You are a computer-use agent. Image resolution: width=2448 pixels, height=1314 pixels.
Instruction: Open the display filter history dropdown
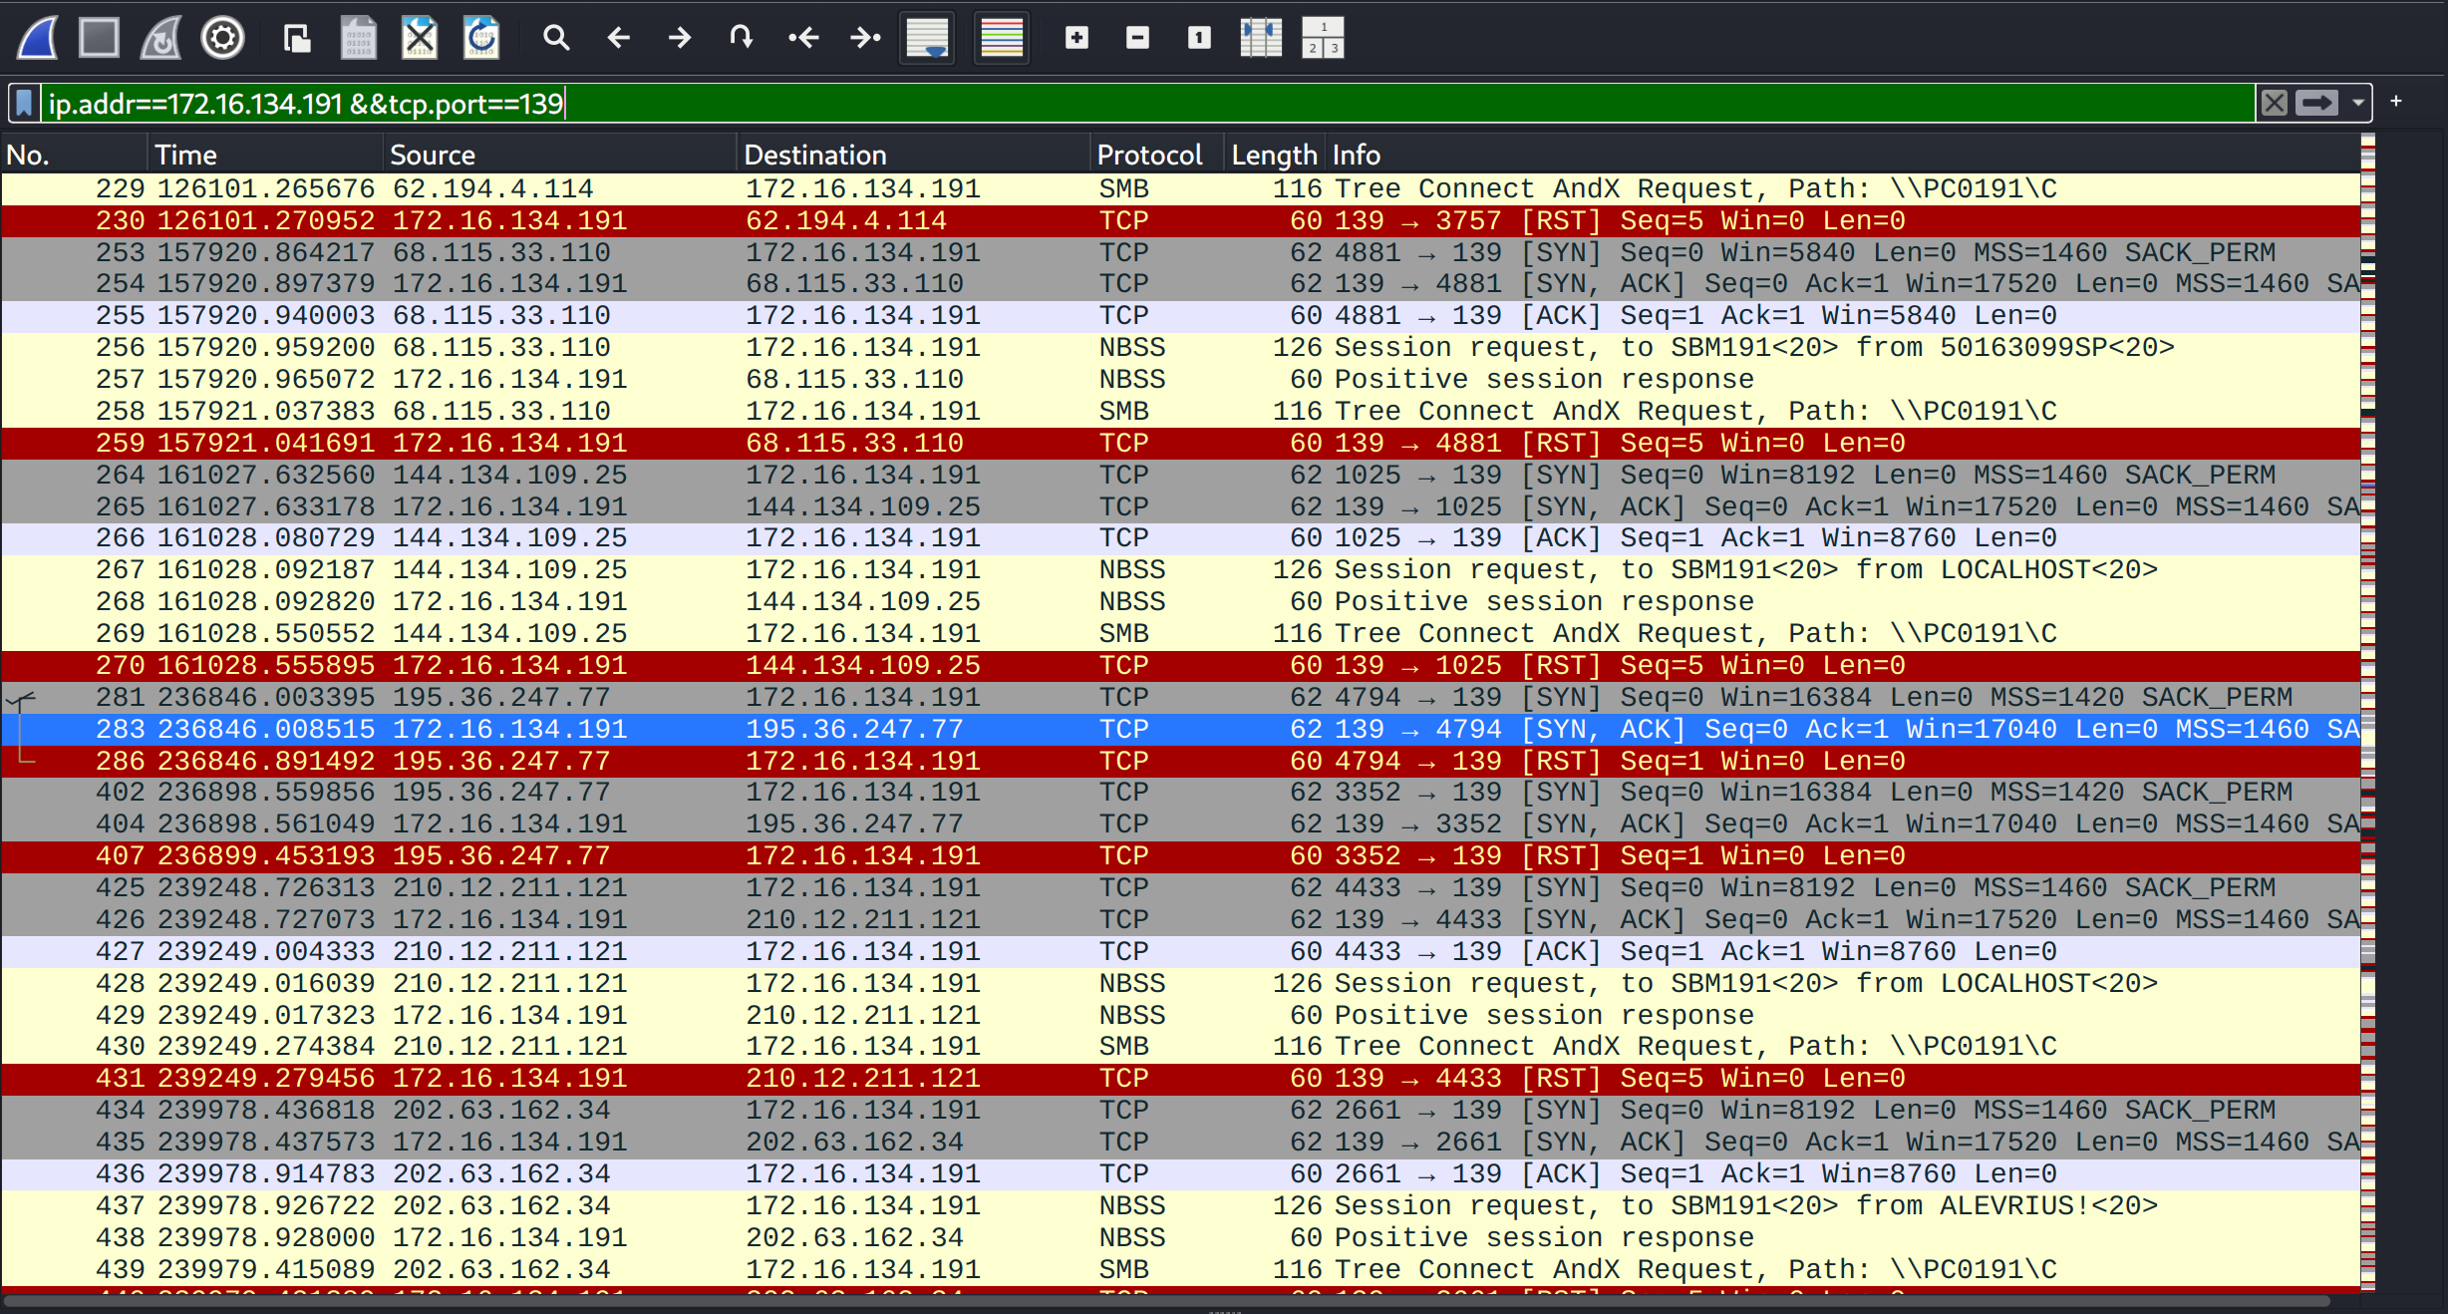[2358, 103]
